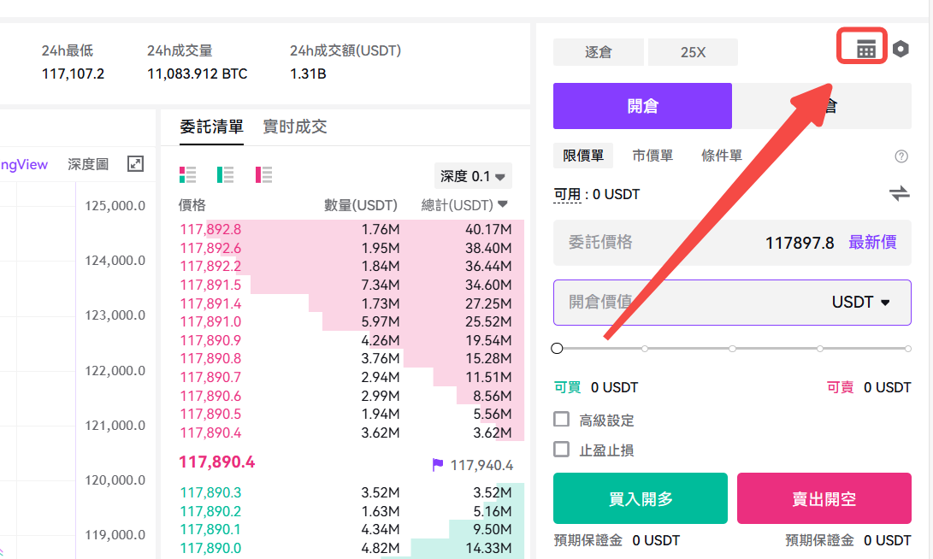This screenshot has height=559, width=933.
Task: Click latest price 117,890.4 in bold
Action: [x=217, y=462]
